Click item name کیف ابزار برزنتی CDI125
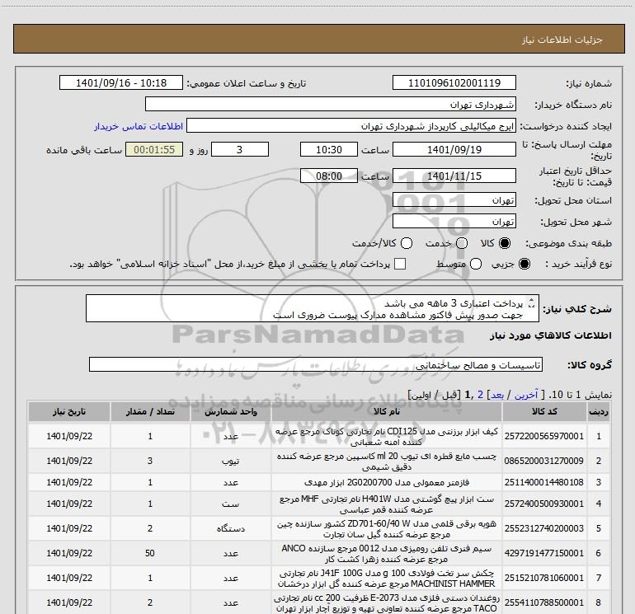Viewport: 635px width, 614px height. (387, 436)
